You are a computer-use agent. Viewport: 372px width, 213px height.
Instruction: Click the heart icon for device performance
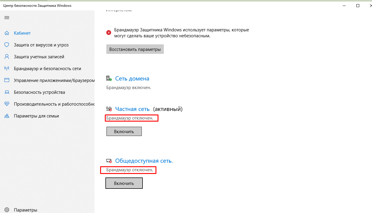[x=7, y=104]
